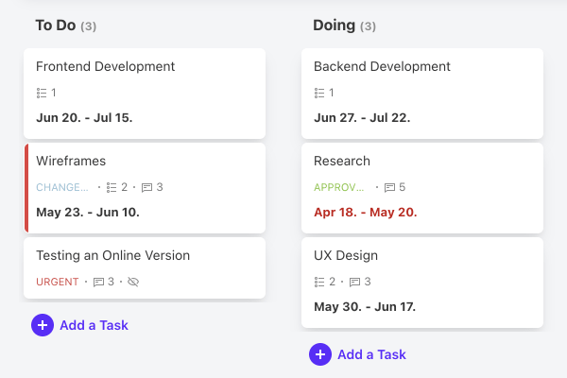Click the overdue Apr 18 - May 20 date
The height and width of the screenshot is (378, 567).
[365, 213]
